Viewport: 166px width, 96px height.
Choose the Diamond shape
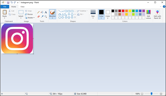click(x=69, y=14)
